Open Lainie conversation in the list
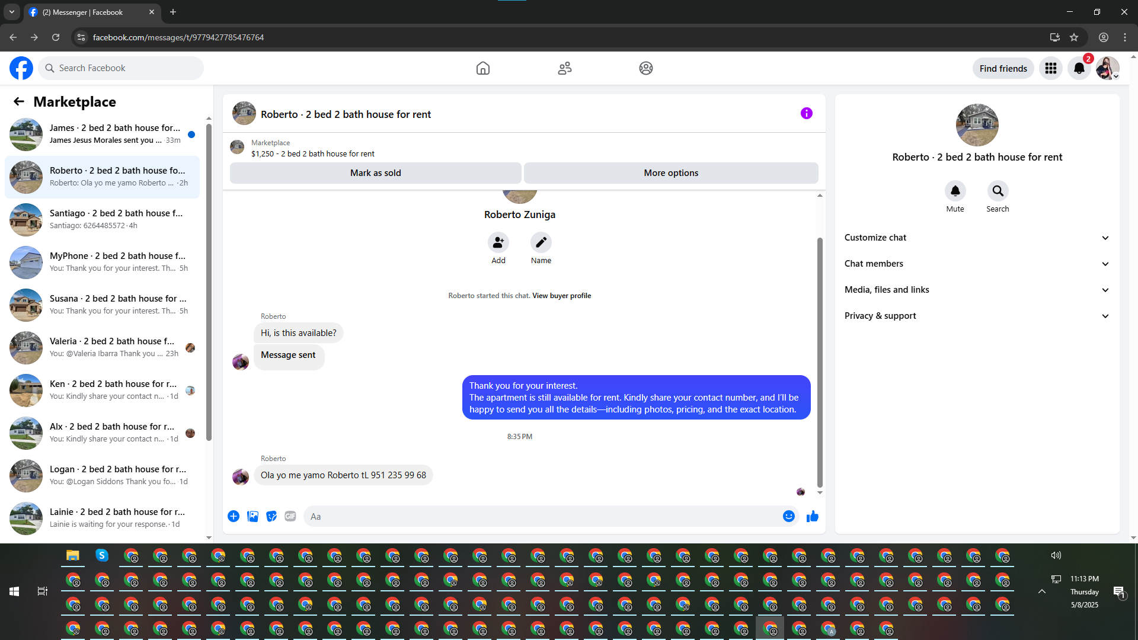 pyautogui.click(x=102, y=519)
